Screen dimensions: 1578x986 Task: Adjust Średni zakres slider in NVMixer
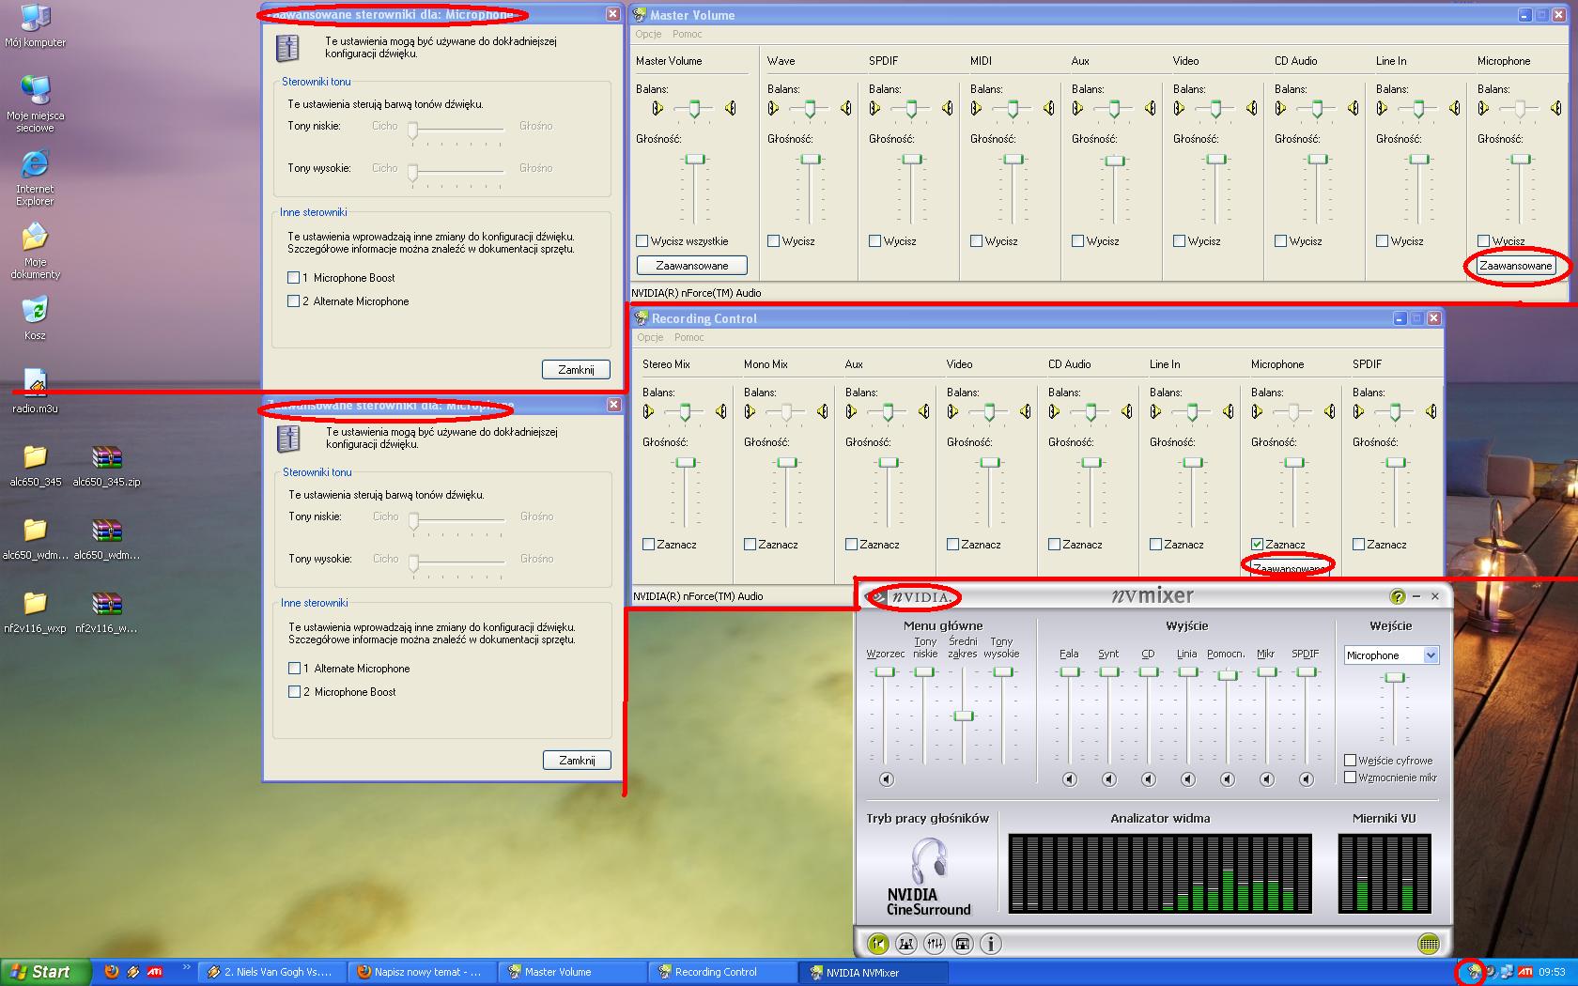(x=964, y=716)
